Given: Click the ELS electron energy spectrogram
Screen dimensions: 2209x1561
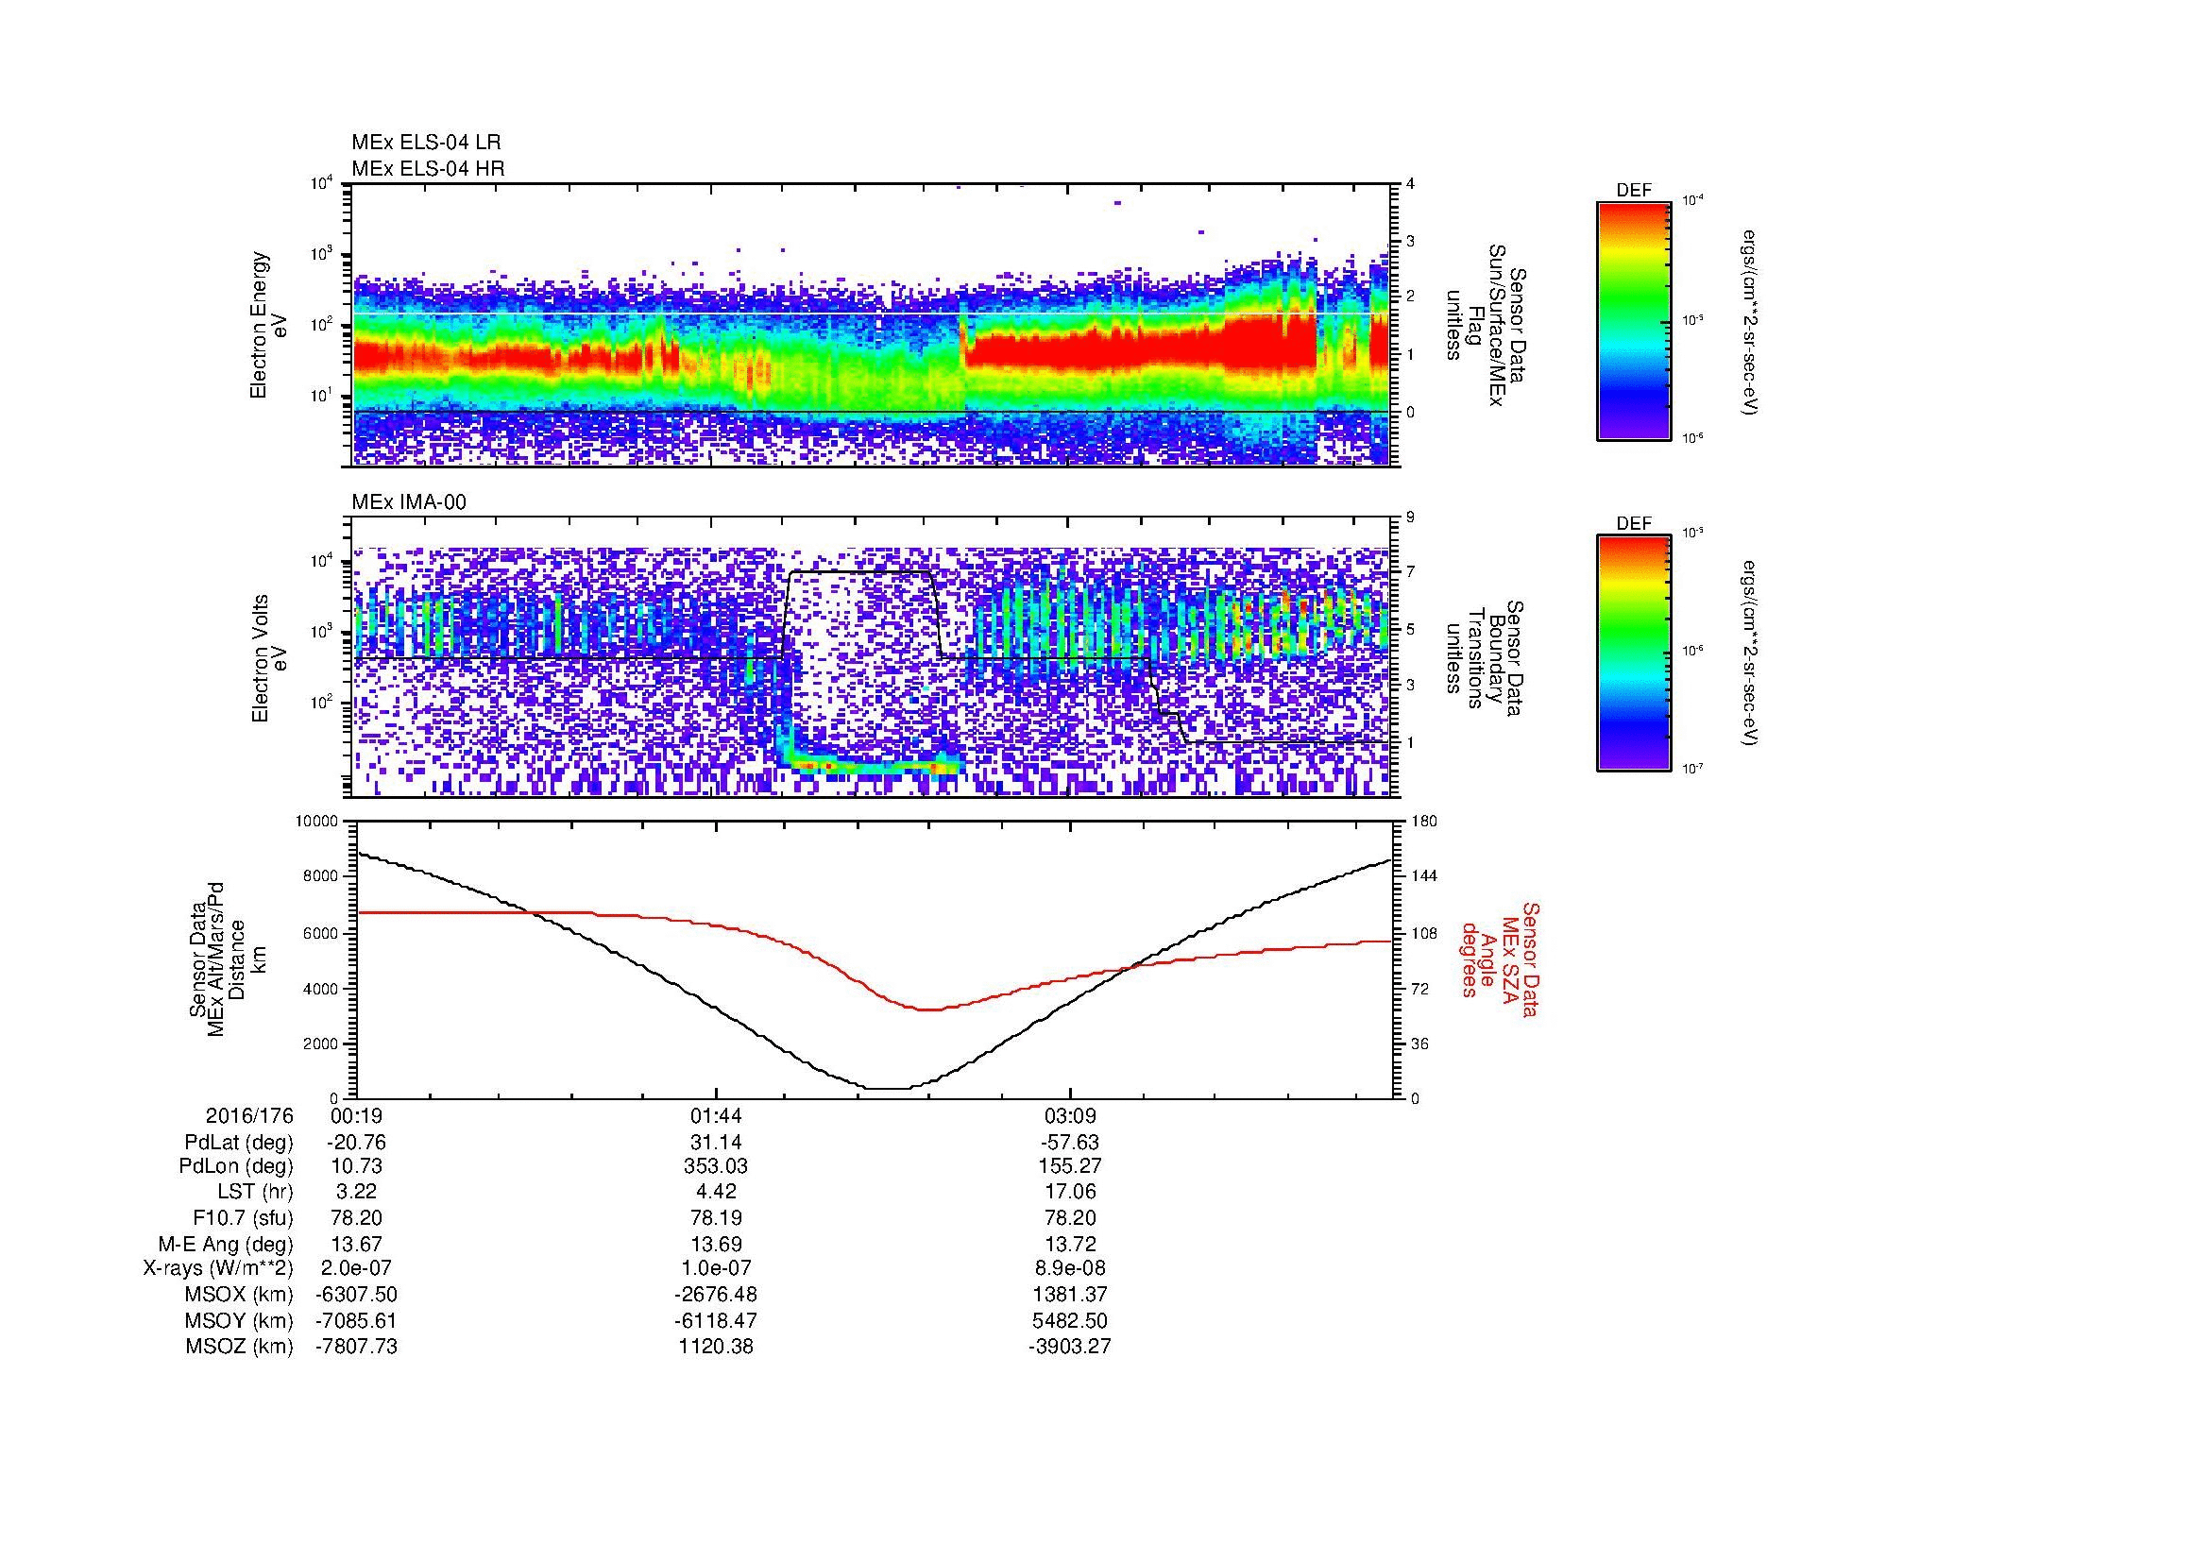Looking at the screenshot, I should [x=872, y=325].
